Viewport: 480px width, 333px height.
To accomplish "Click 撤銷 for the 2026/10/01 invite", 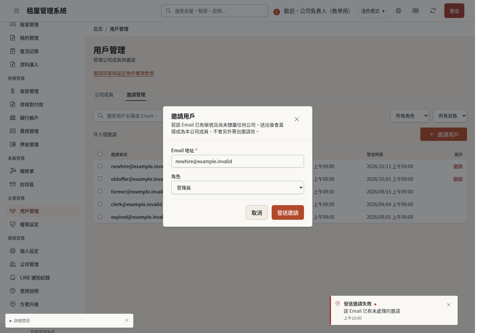I will coord(458,179).
